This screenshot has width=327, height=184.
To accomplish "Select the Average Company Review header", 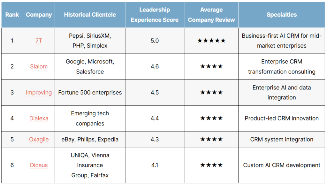I will tap(211, 15).
